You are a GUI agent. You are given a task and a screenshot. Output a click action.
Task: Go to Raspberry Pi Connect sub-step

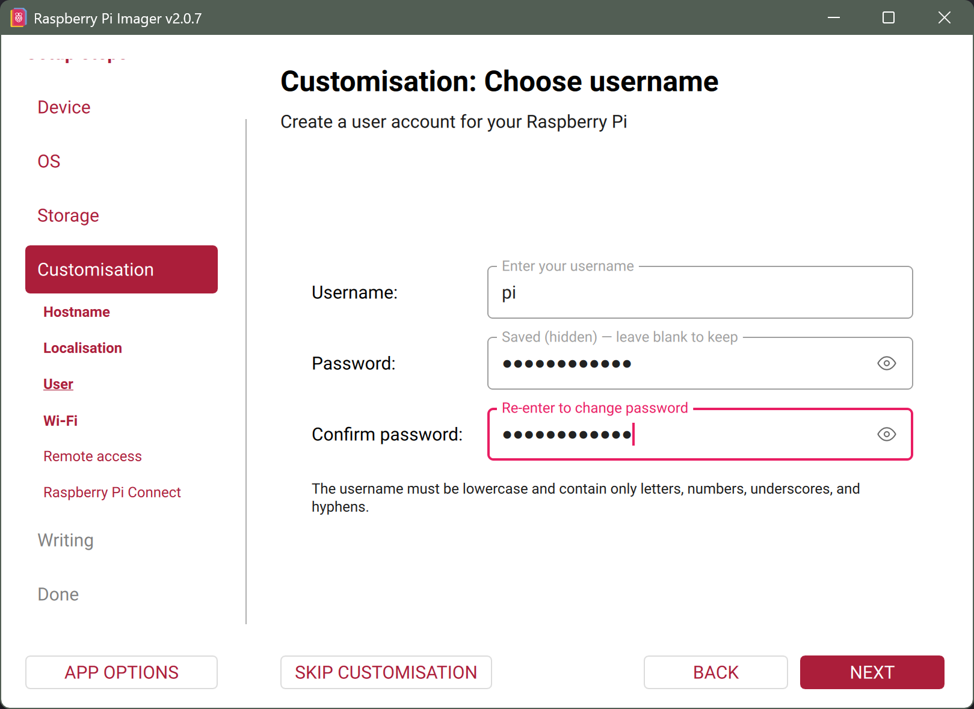click(x=112, y=493)
